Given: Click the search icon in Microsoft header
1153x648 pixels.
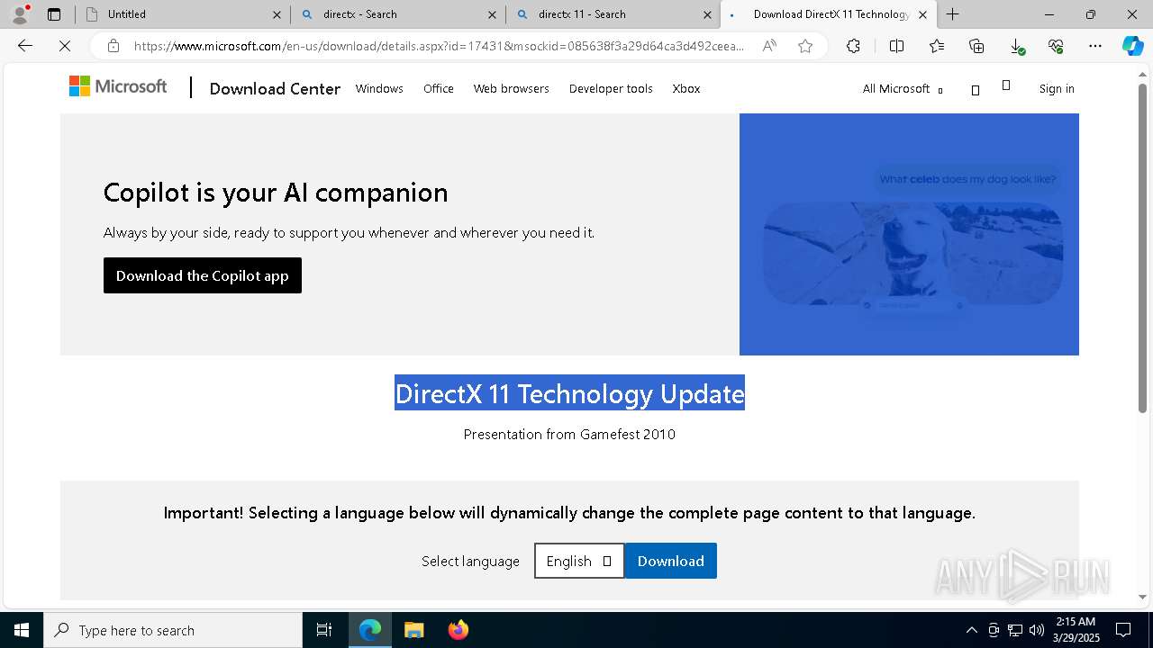Looking at the screenshot, I should [x=975, y=89].
